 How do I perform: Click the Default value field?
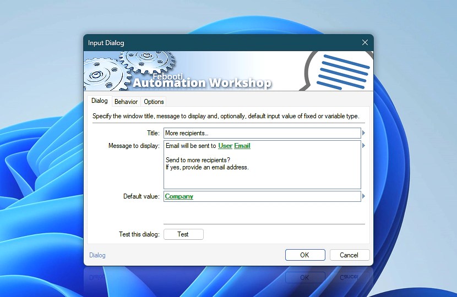(262, 196)
